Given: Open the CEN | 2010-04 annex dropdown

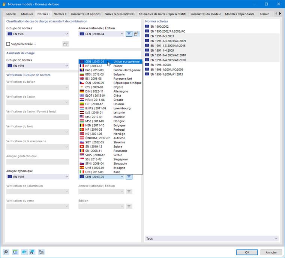Looking at the screenshot, I should (x=101, y=34).
